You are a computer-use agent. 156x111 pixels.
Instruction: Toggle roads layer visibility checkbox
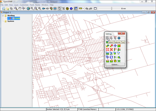click(14, 18)
